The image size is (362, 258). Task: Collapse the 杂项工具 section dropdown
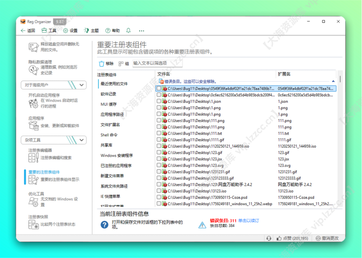click(81, 140)
